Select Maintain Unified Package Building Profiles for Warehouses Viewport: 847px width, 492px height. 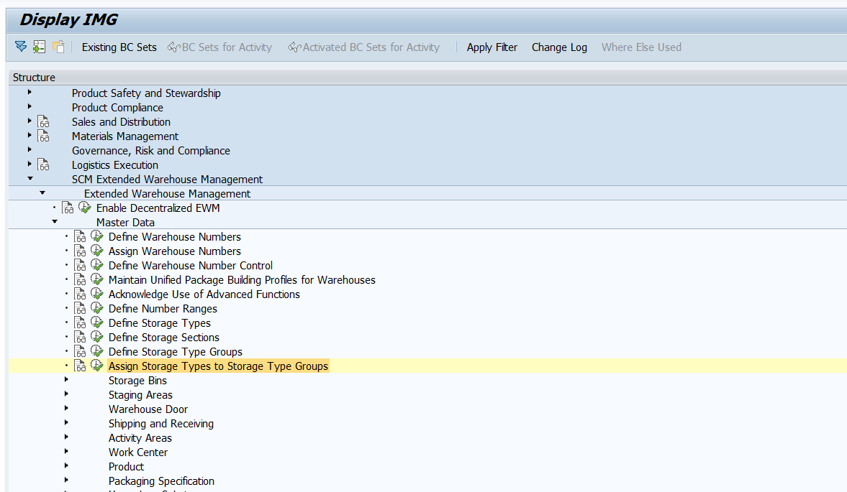pyautogui.click(x=242, y=280)
